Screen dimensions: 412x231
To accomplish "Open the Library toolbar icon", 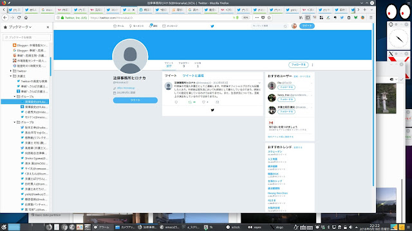I will click(x=301, y=17).
